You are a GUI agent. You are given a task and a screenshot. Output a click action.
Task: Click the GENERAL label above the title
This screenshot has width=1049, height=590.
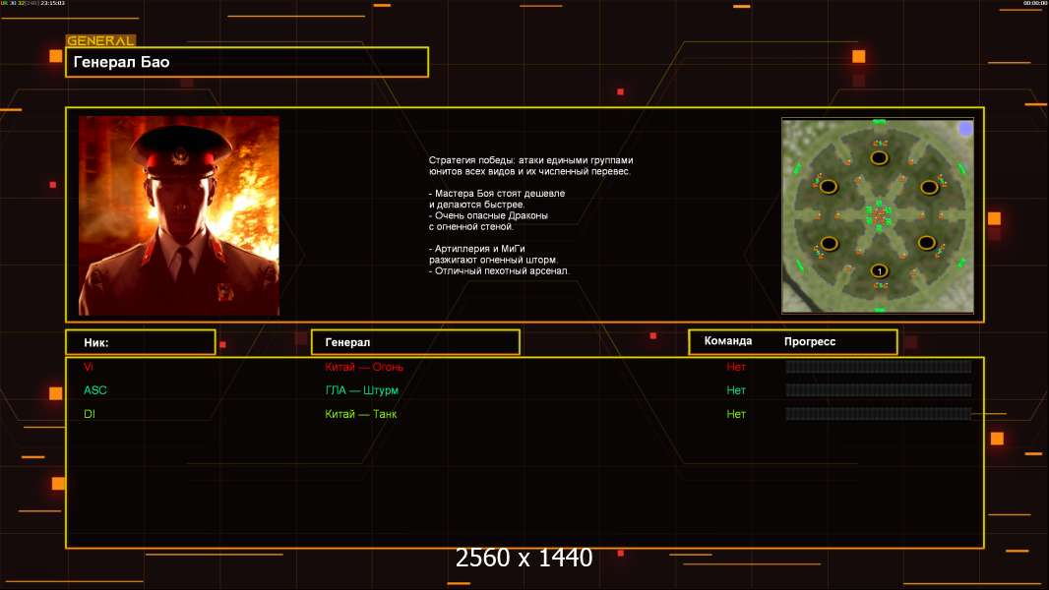point(101,40)
